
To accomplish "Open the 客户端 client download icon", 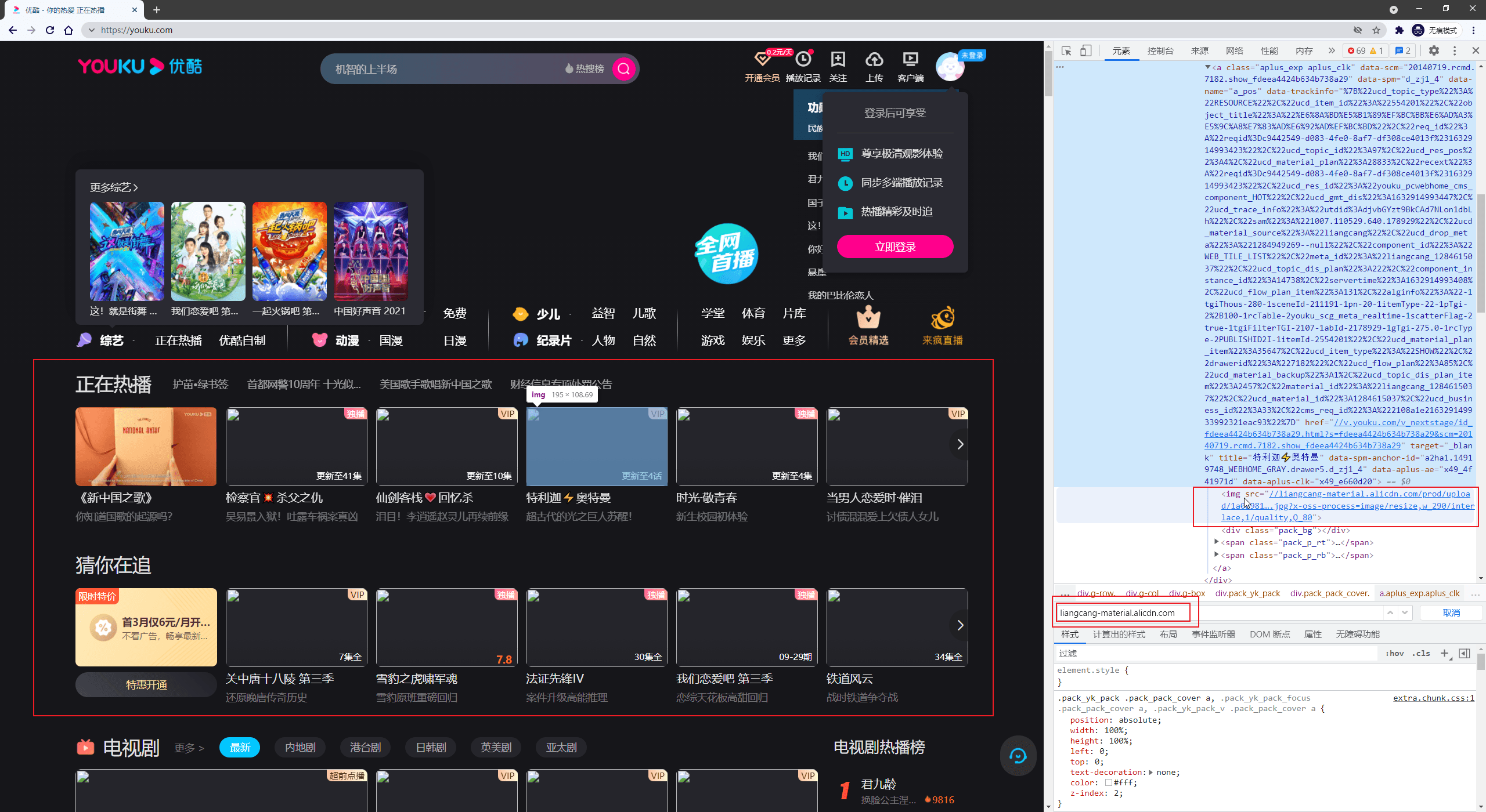I will point(910,60).
